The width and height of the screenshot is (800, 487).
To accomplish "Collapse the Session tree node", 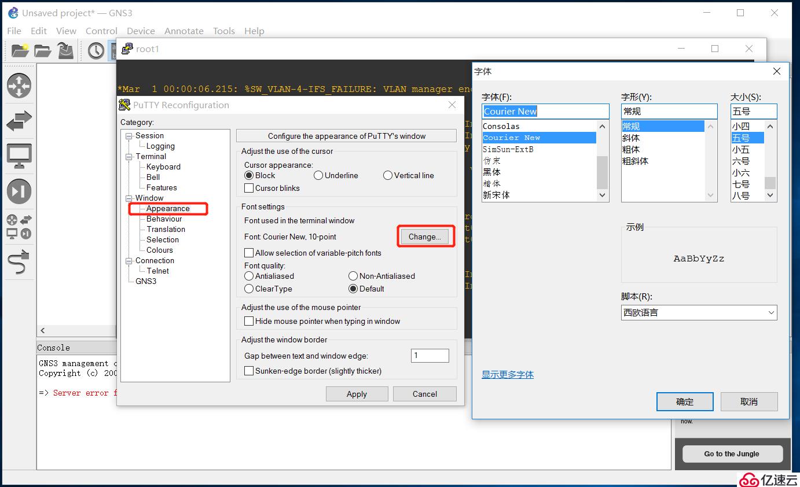I will [x=129, y=136].
